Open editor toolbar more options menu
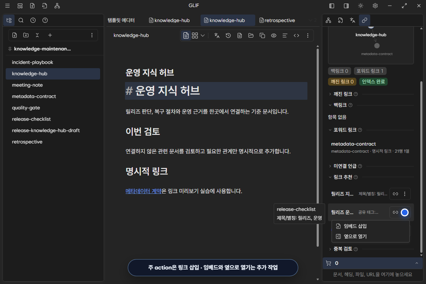The height and width of the screenshot is (284, 426). (x=308, y=35)
